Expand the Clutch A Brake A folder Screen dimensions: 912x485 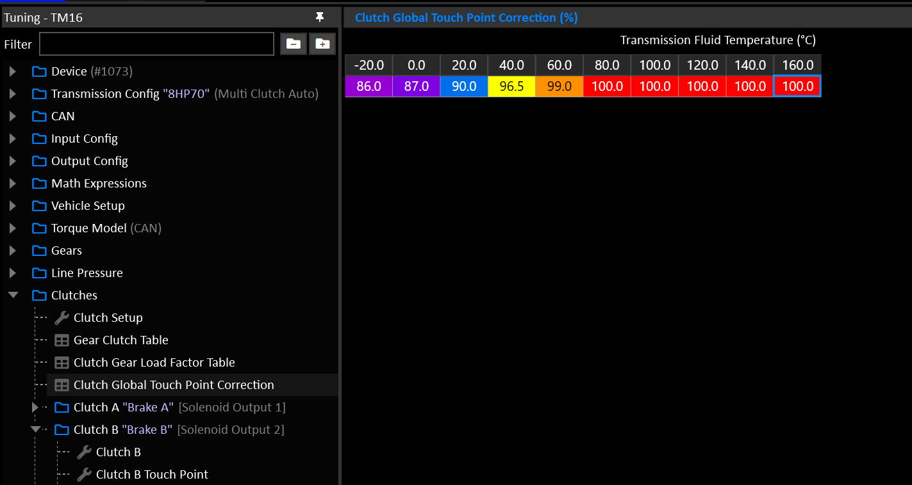coord(35,407)
